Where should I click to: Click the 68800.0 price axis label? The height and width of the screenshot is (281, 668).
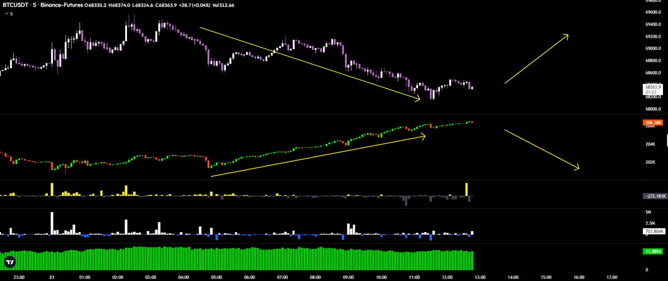click(x=653, y=61)
